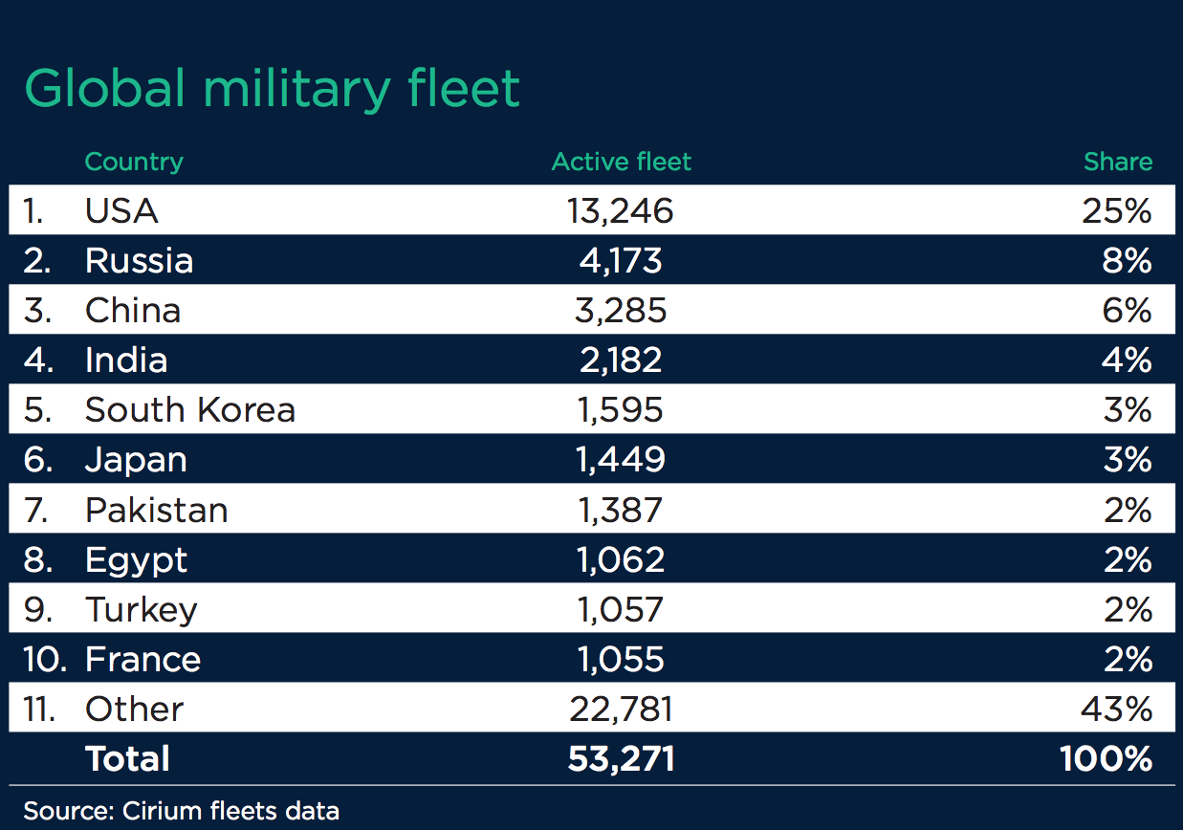Click Russia's active fleet value 4,173
This screenshot has height=830, width=1183.
(x=621, y=260)
